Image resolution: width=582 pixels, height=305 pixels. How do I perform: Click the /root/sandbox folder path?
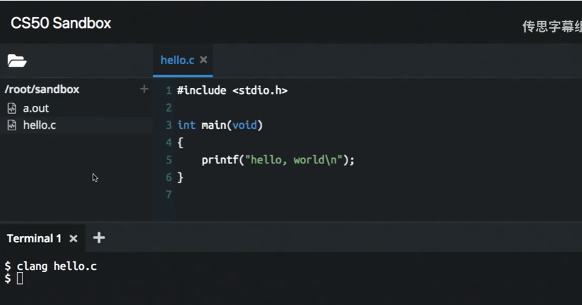tap(42, 89)
